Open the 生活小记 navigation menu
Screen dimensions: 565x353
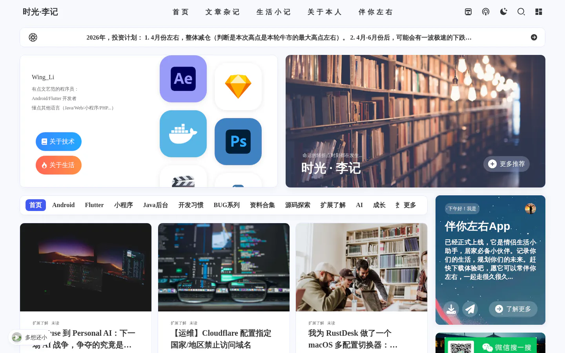coord(273,12)
